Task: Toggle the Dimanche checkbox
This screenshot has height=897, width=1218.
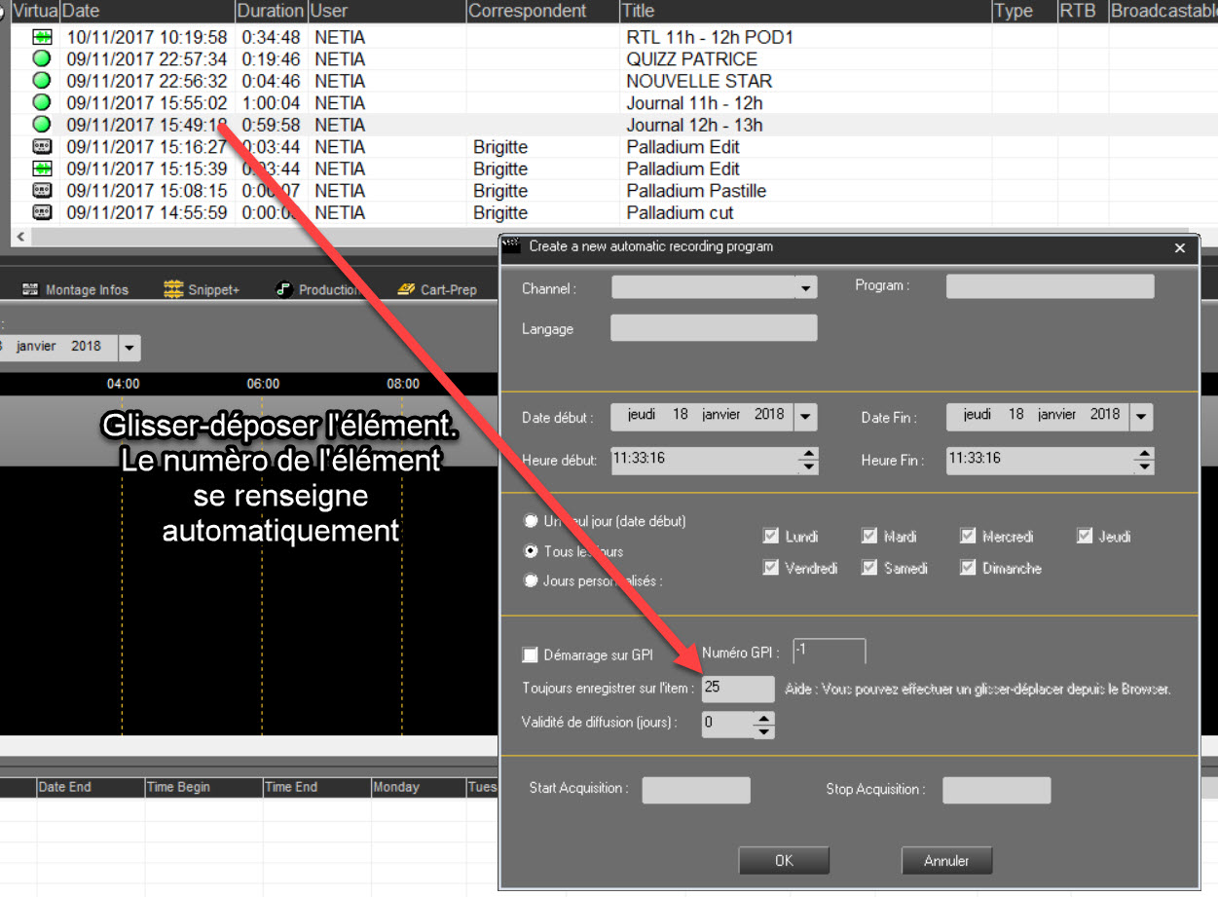Action: 968,568
